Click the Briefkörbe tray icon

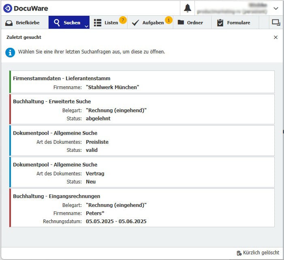click(9, 23)
